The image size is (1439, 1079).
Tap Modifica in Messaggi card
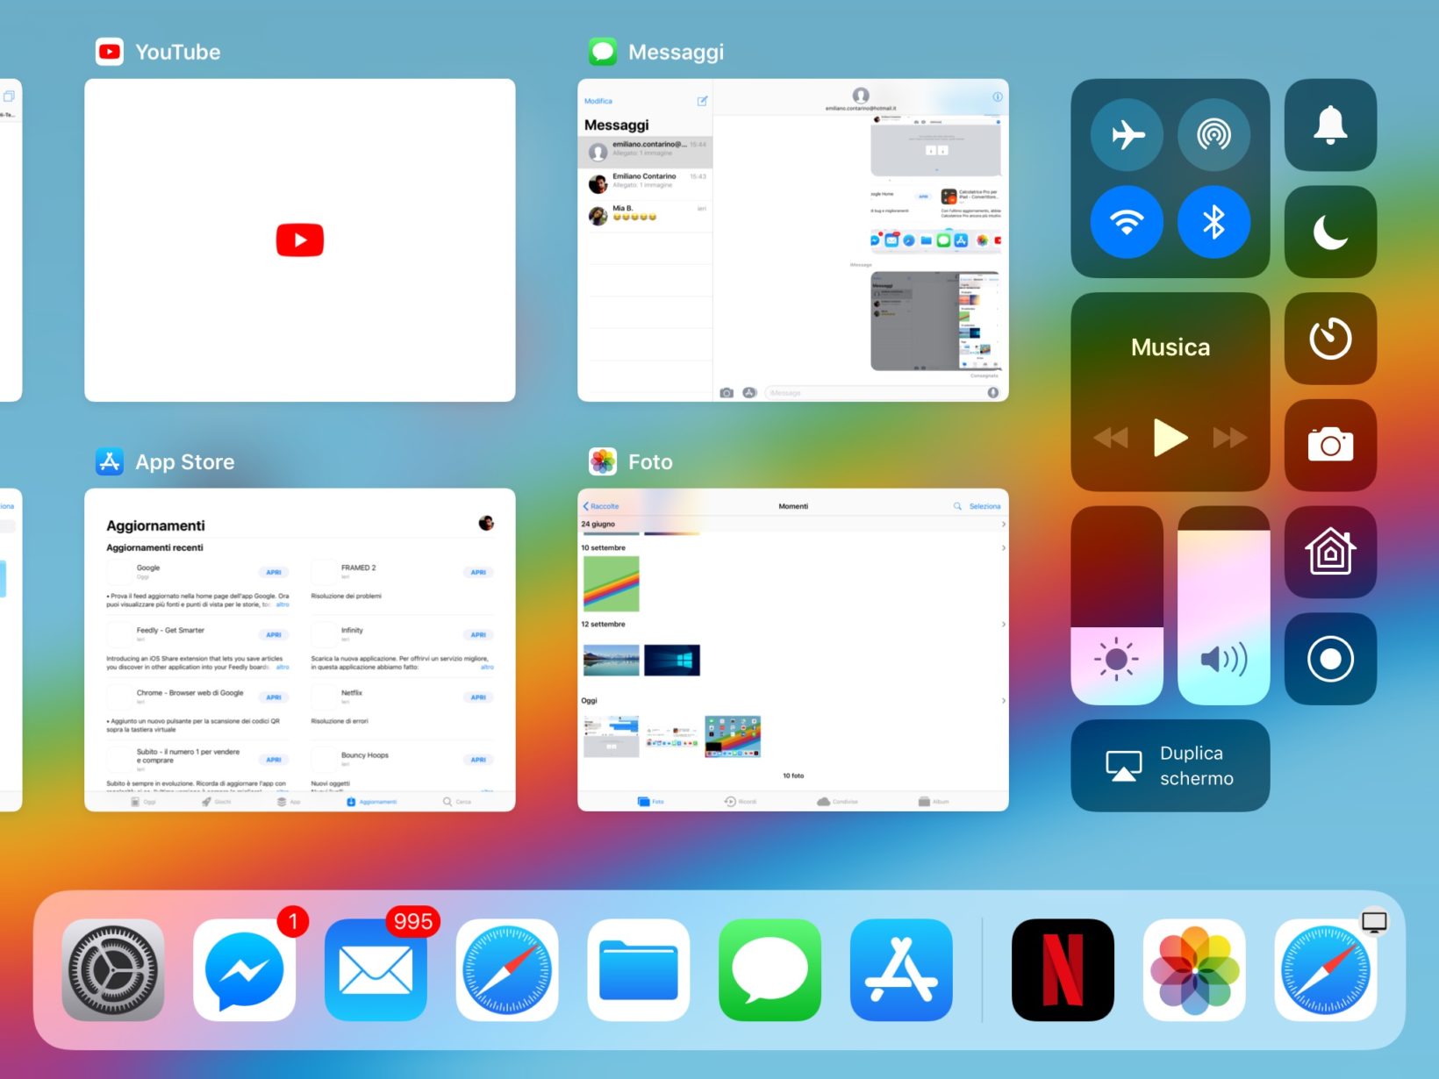point(598,101)
